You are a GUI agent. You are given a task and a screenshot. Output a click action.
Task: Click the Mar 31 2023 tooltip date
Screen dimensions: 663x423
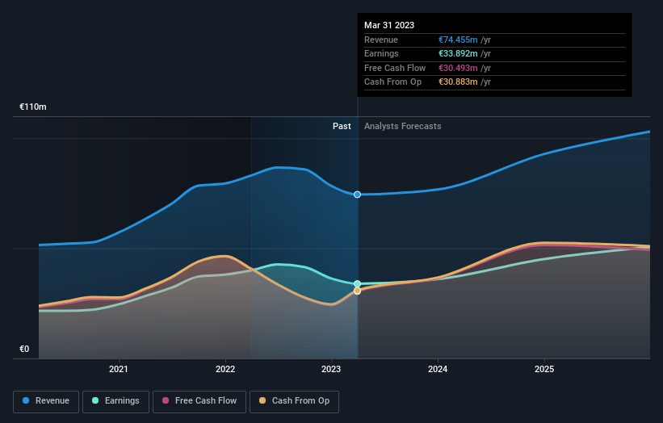389,25
